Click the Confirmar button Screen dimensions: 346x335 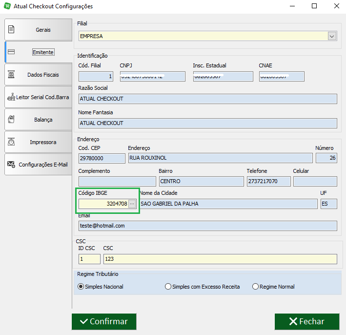click(104, 321)
